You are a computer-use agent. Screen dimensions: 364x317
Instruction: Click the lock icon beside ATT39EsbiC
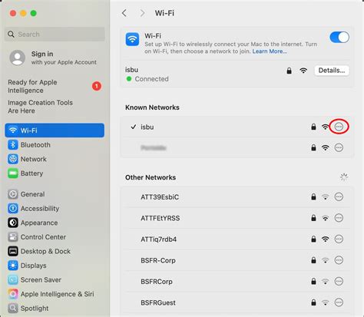pyautogui.click(x=313, y=196)
